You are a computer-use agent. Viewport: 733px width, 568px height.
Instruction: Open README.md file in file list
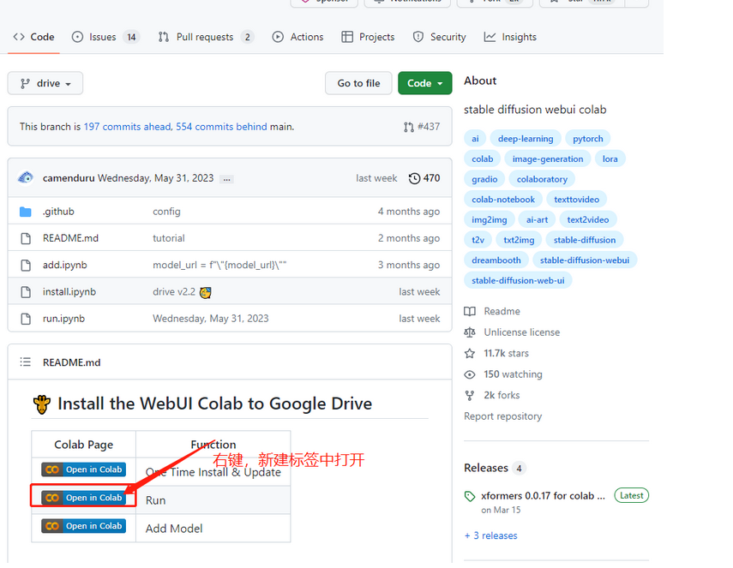(x=70, y=238)
